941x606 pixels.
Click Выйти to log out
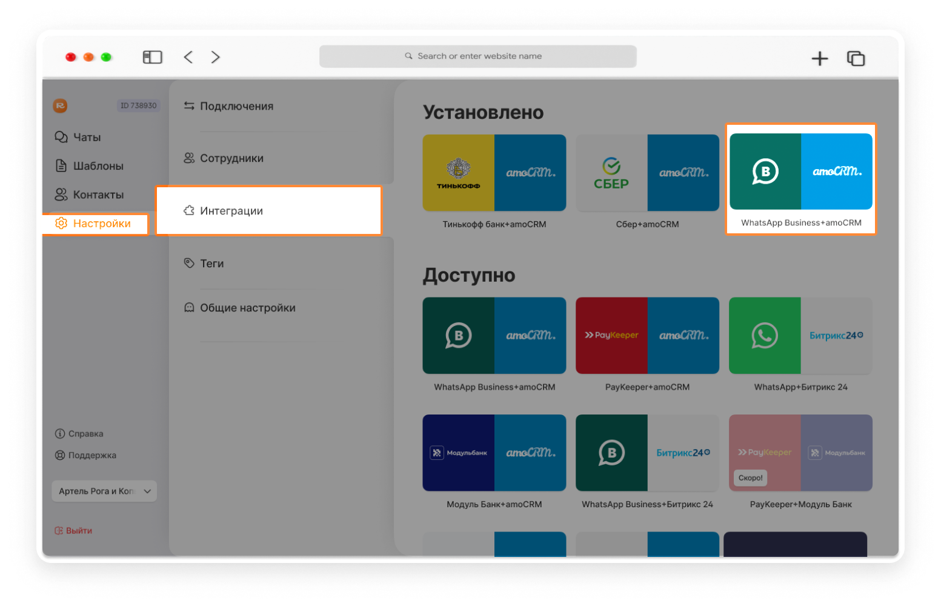point(79,531)
